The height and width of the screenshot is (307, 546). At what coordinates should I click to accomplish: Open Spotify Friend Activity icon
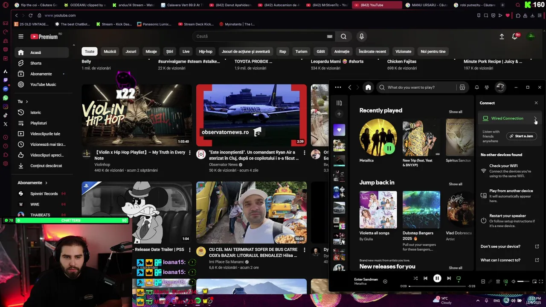coord(487,87)
